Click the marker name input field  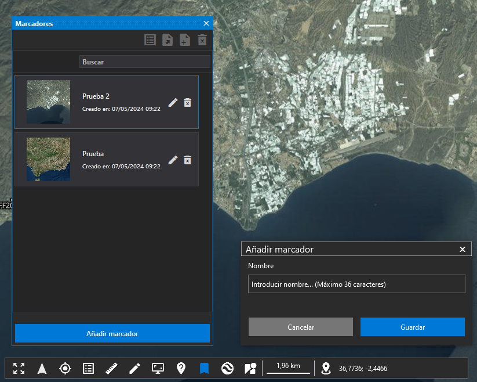[356, 284]
